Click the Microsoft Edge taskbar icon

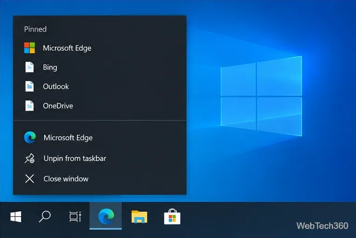click(106, 216)
